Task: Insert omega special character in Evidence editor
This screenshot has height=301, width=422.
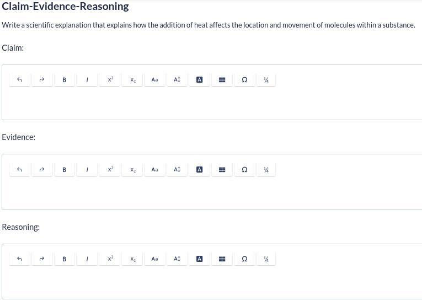Action: 244,170
